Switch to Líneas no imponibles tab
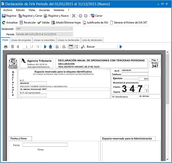 click(44, 40)
